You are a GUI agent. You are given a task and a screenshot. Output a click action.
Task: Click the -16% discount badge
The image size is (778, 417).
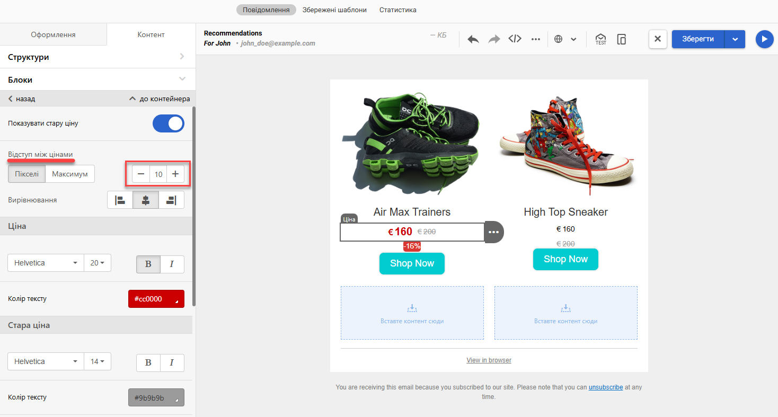(412, 246)
